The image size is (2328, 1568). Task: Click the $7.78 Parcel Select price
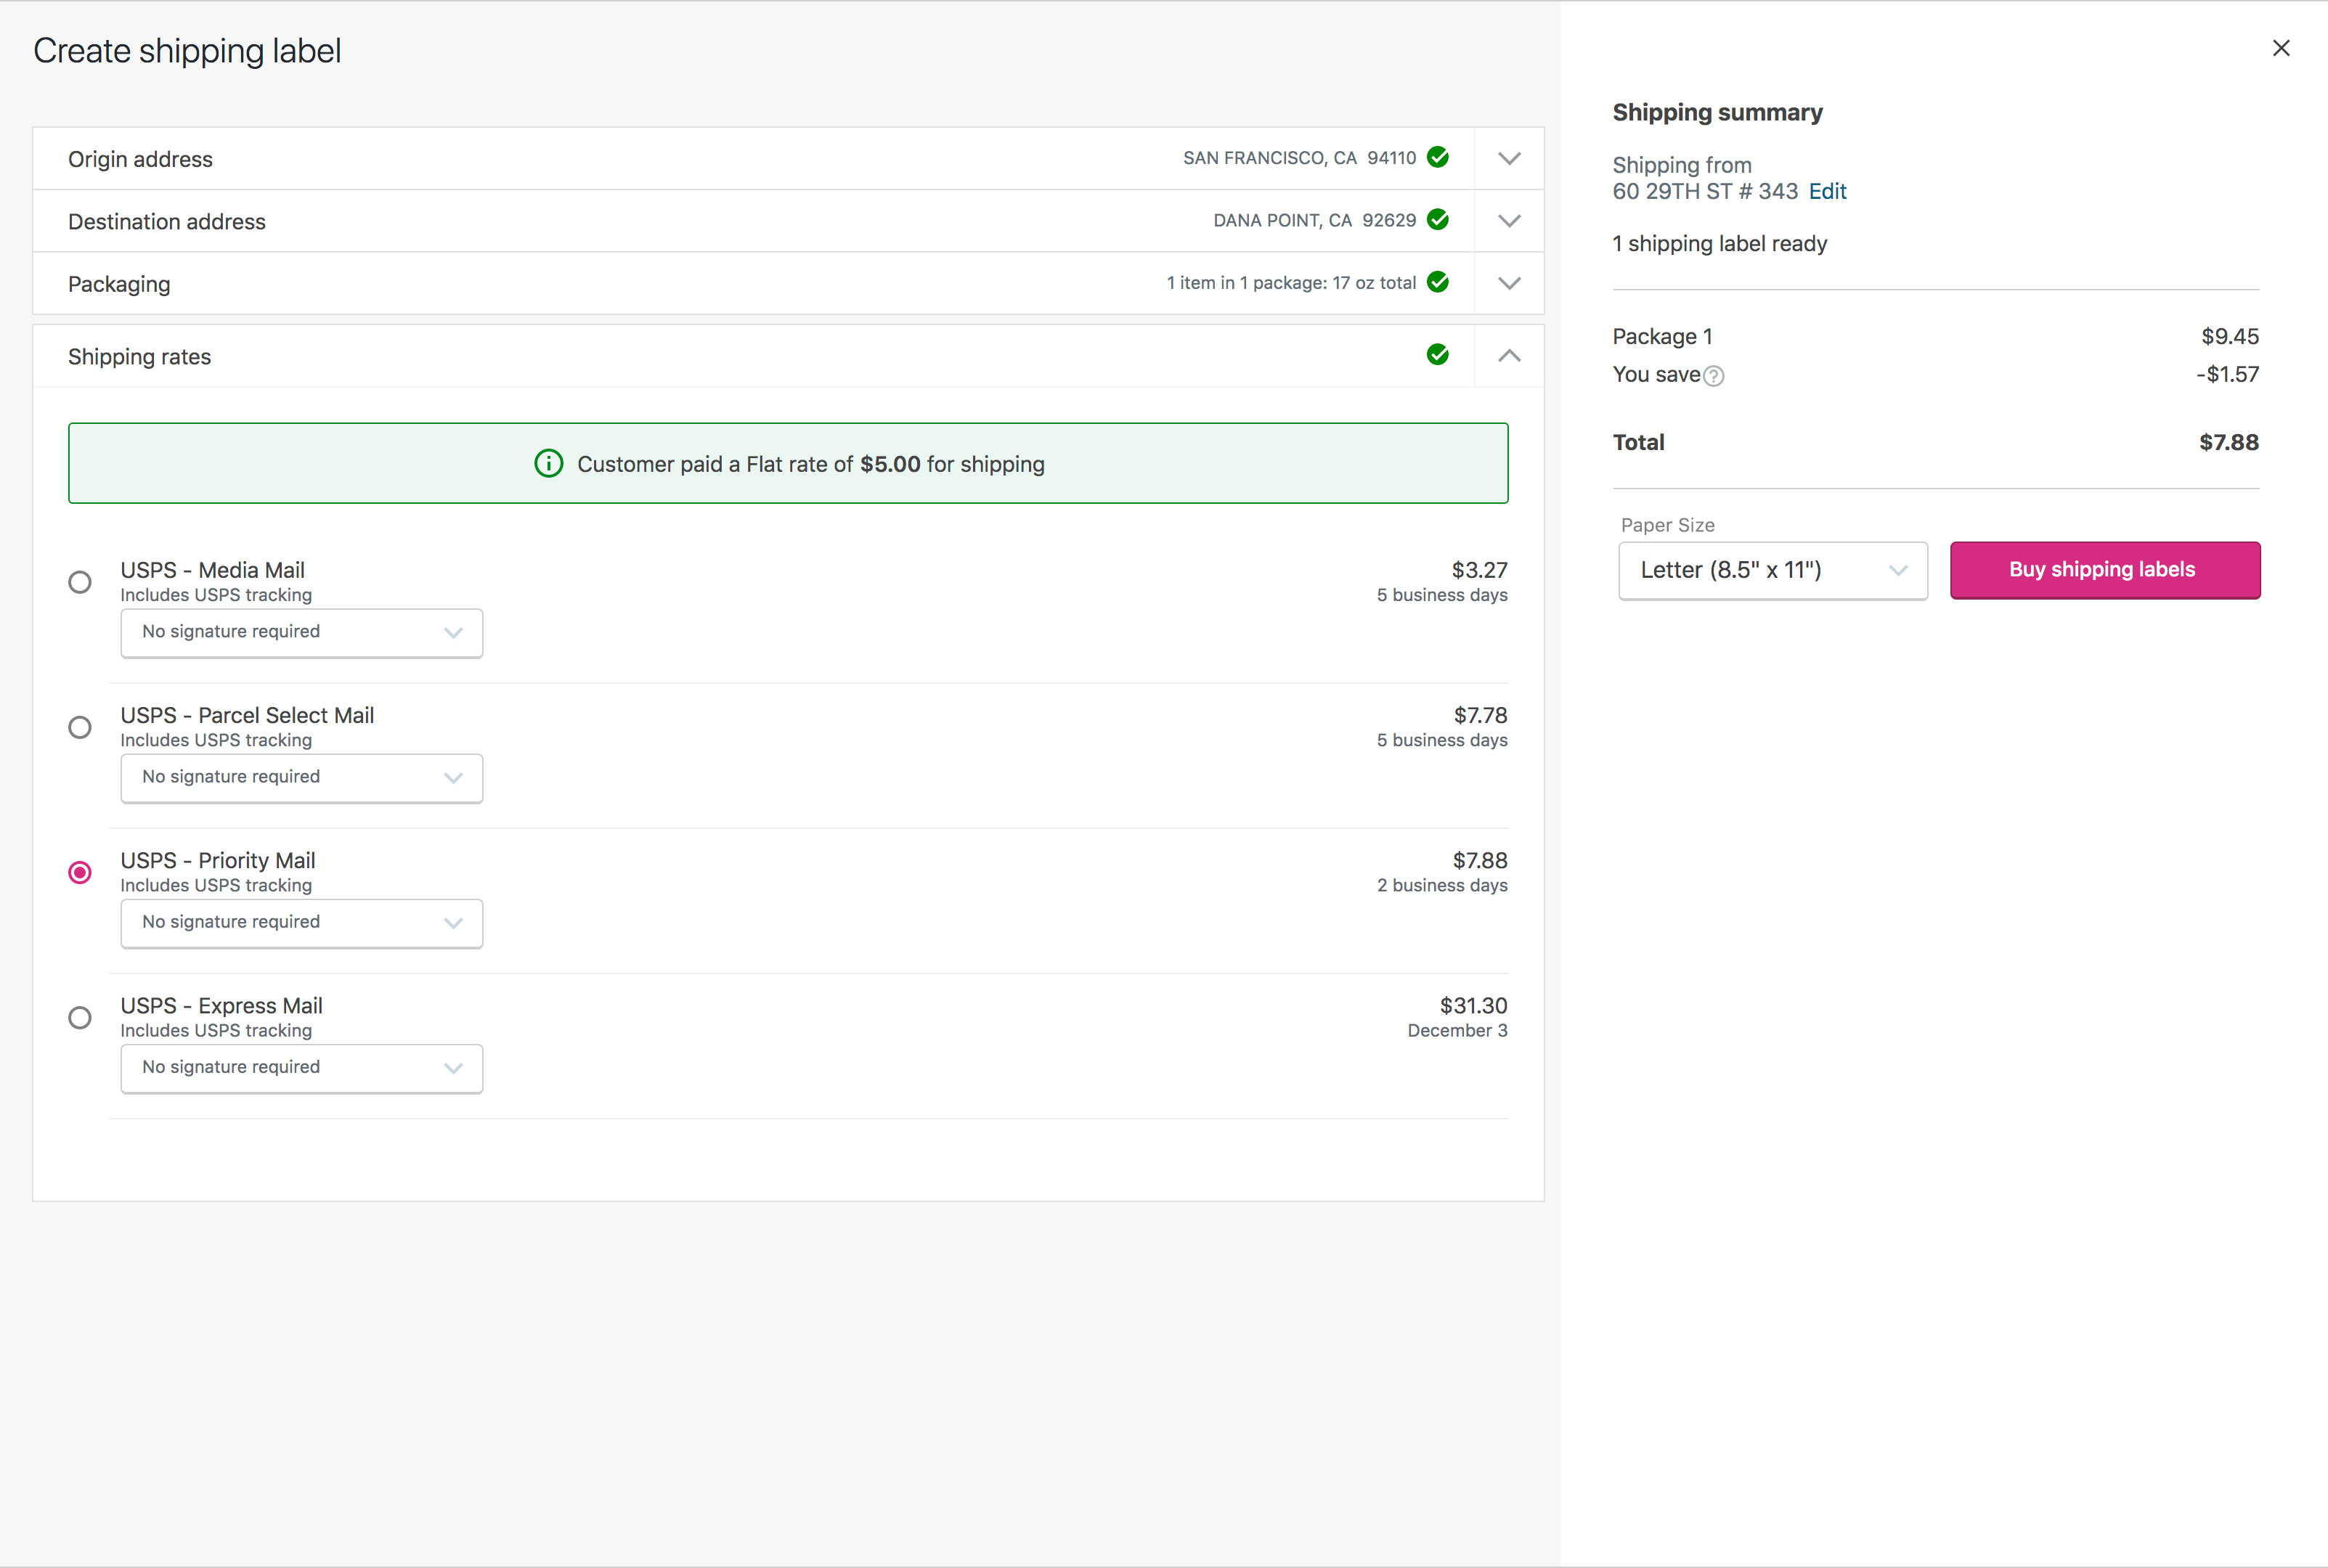click(1480, 715)
